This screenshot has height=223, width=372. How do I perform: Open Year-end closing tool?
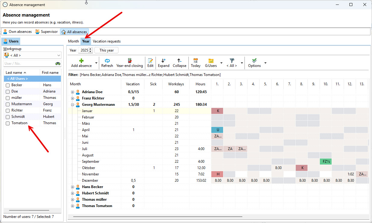pos(129,61)
